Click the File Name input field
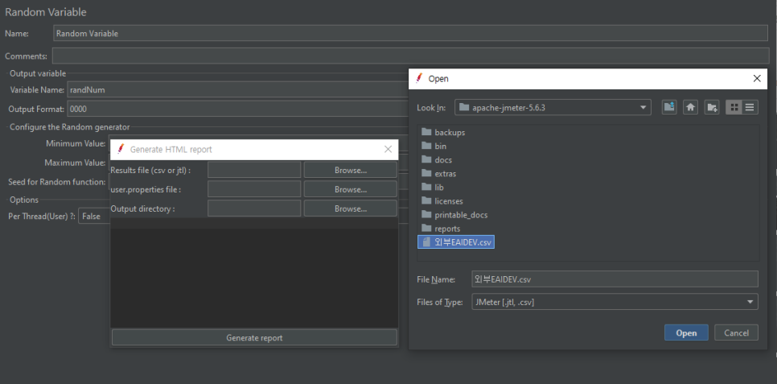The width and height of the screenshot is (777, 384). 615,279
